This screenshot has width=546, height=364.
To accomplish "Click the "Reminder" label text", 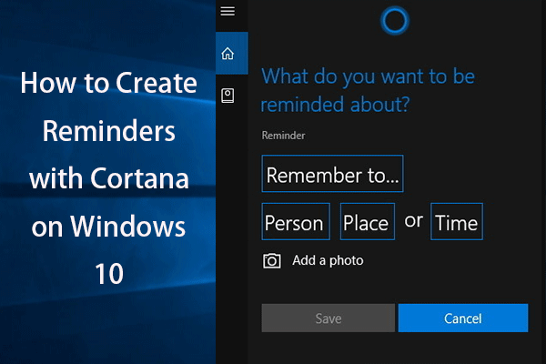I will (283, 136).
